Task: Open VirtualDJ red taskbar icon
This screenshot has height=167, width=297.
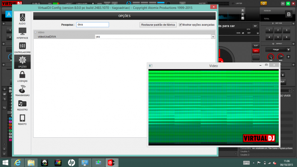Action: [x=112, y=163]
